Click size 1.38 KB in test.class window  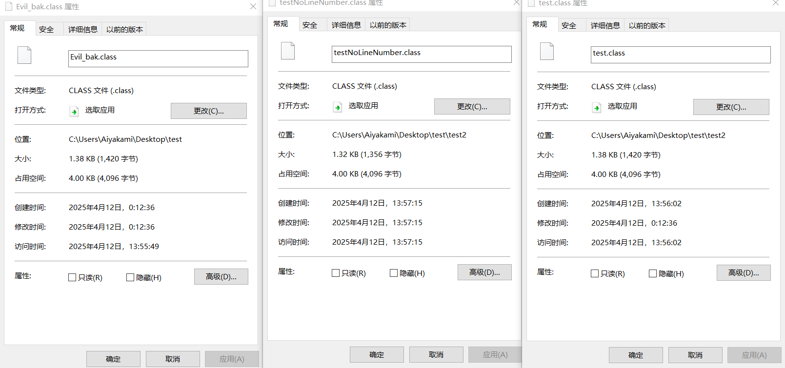(x=626, y=155)
